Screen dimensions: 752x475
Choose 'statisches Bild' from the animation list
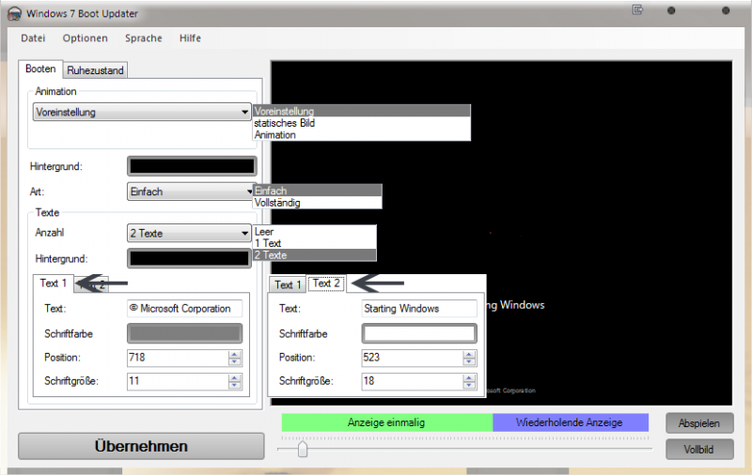(362, 123)
